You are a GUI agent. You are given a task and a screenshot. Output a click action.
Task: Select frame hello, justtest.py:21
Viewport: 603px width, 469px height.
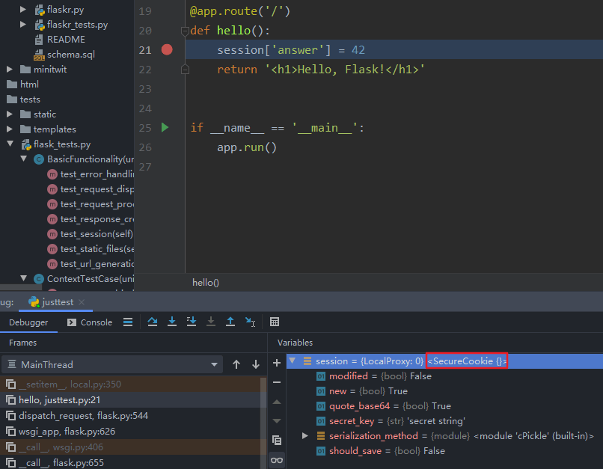(x=131, y=399)
